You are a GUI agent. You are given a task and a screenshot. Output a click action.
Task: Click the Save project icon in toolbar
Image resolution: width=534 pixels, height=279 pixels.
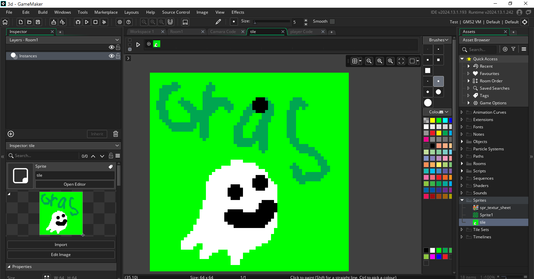pyautogui.click(x=38, y=22)
